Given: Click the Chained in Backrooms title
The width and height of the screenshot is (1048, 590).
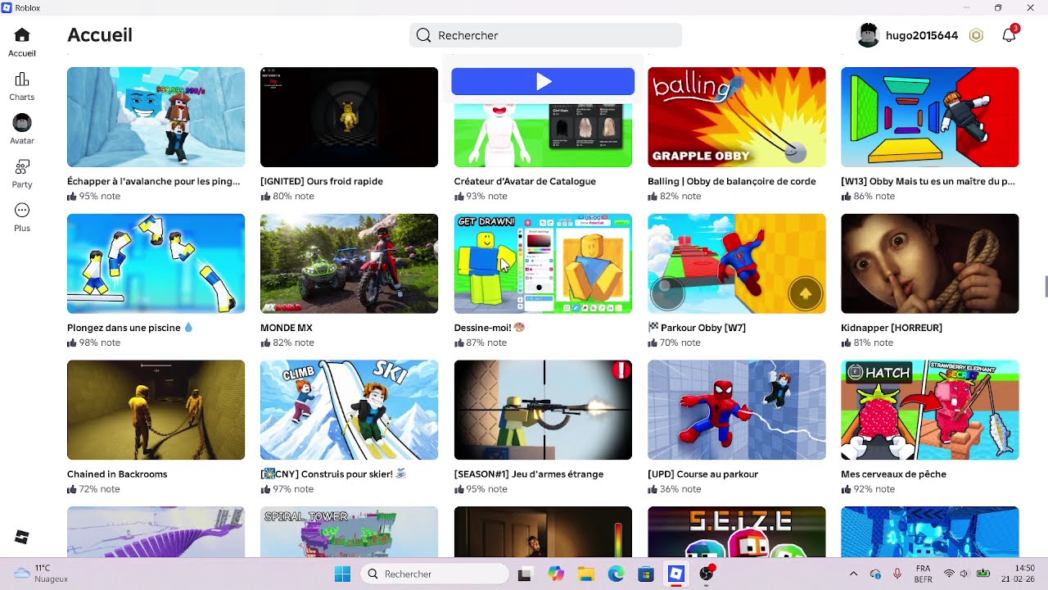Looking at the screenshot, I should click(x=117, y=474).
